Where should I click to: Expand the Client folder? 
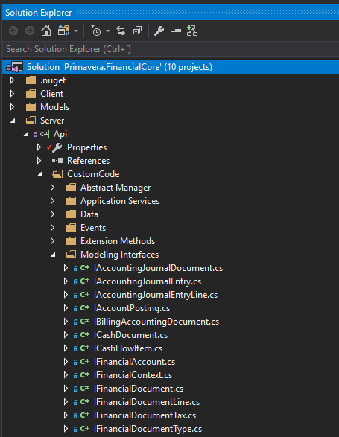coord(12,94)
